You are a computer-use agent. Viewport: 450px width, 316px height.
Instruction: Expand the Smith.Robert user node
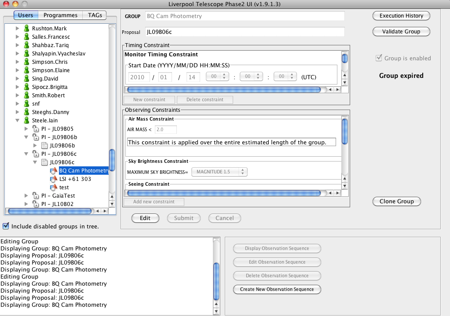click(x=17, y=96)
